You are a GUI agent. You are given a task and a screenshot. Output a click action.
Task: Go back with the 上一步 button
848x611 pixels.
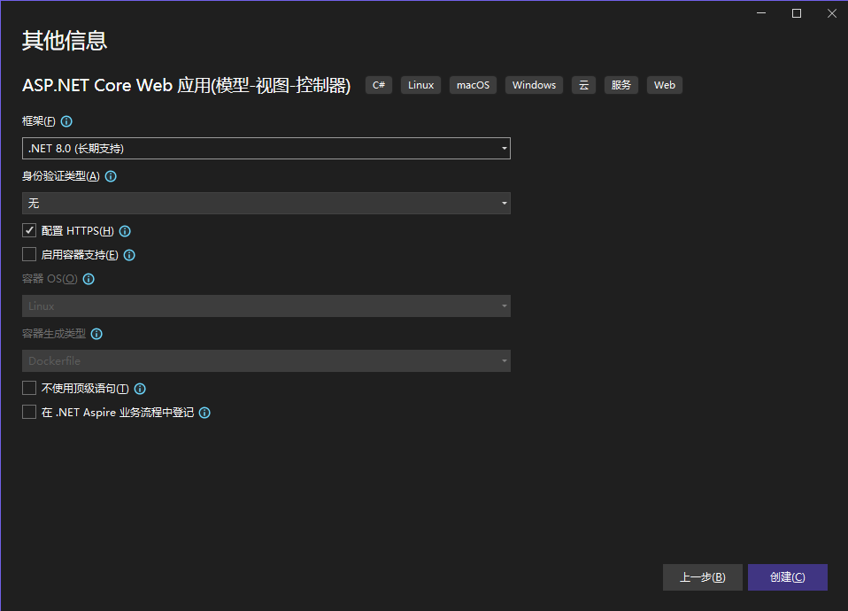pyautogui.click(x=703, y=577)
